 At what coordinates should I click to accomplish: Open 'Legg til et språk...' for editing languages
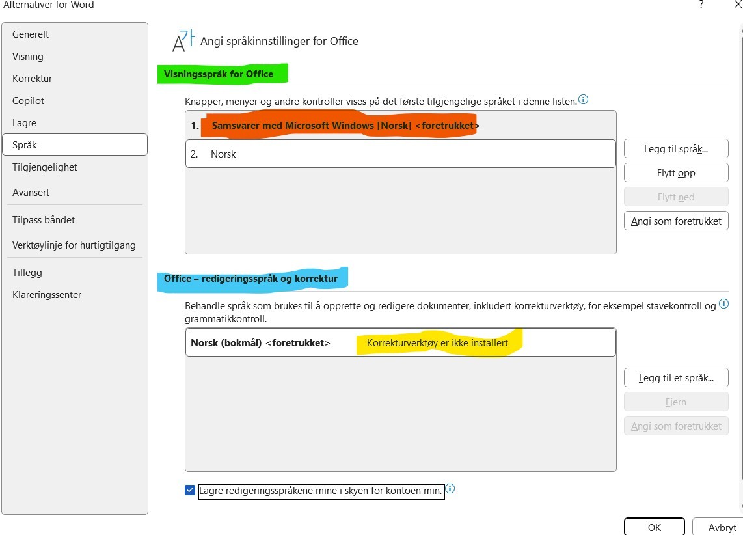pos(676,377)
